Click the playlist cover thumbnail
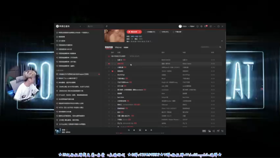Image resolution: width=280 pixels, height=158 pixels. [x=114, y=36]
